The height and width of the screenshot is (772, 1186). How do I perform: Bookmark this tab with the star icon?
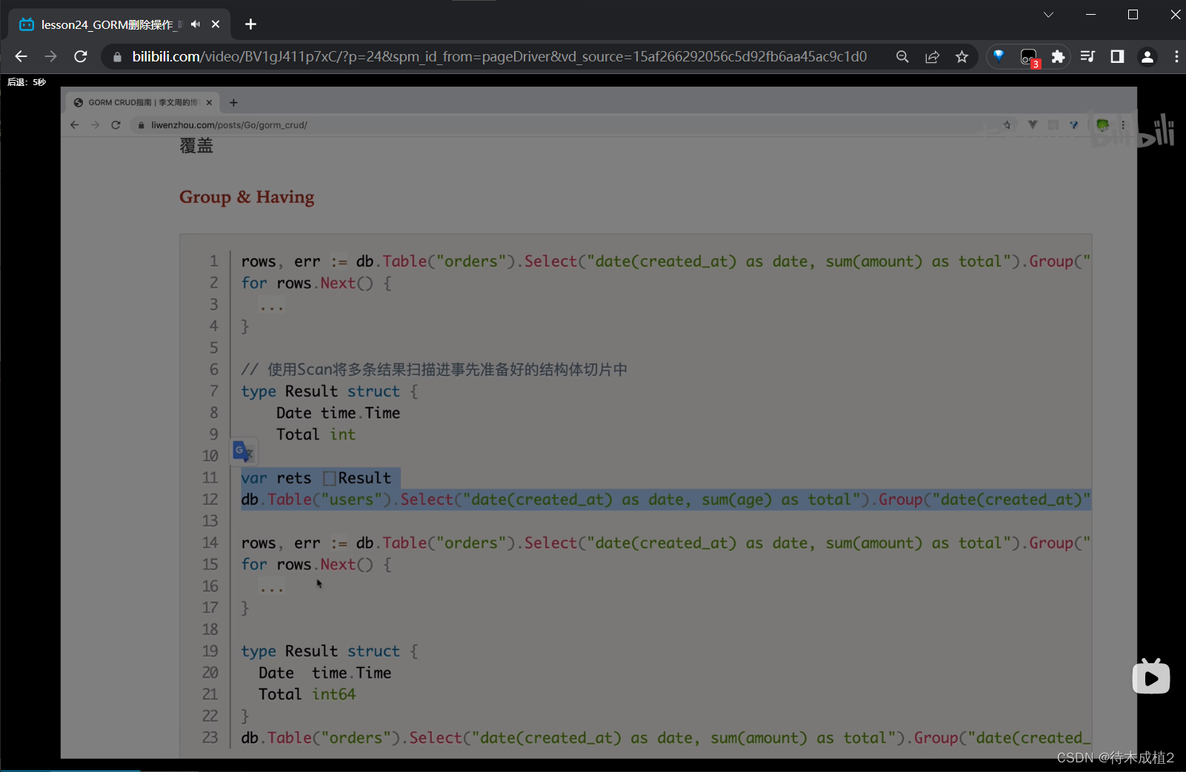tap(962, 56)
